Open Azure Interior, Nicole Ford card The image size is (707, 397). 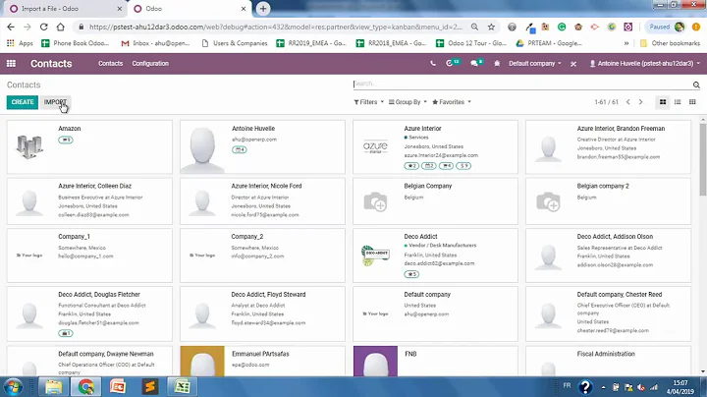pyautogui.click(x=262, y=200)
